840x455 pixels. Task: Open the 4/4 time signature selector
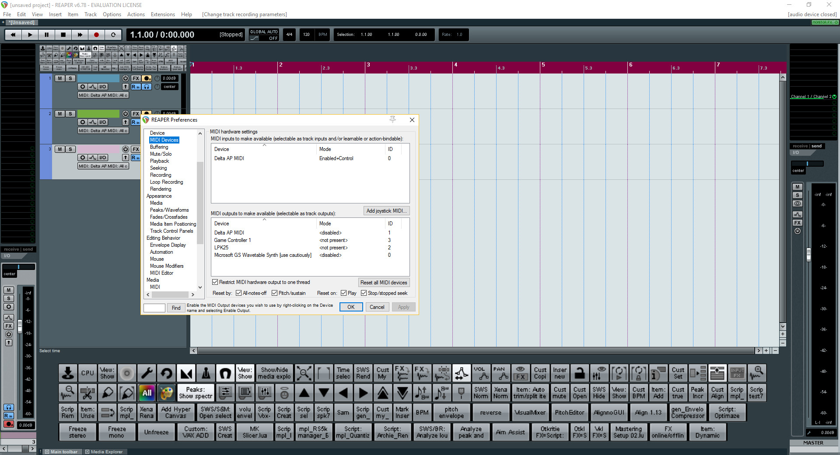(289, 35)
